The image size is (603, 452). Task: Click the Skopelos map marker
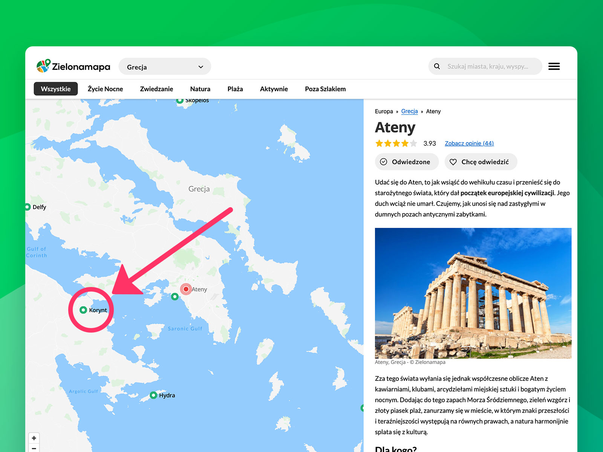click(180, 100)
